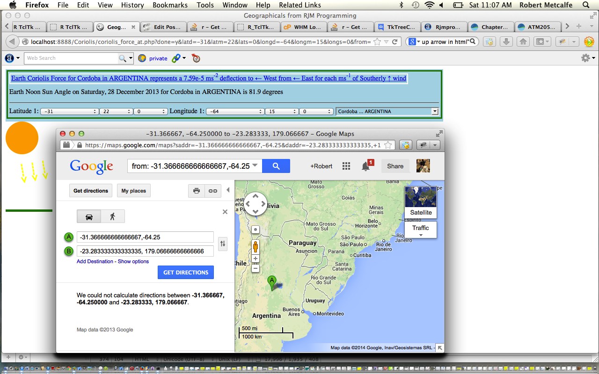599x374 pixels.
Task: Click marker A on the Argentina map
Action: [x=272, y=282]
